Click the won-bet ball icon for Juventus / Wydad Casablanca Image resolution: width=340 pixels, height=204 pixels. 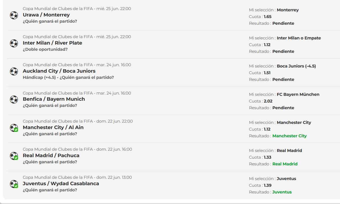[x=14, y=184]
